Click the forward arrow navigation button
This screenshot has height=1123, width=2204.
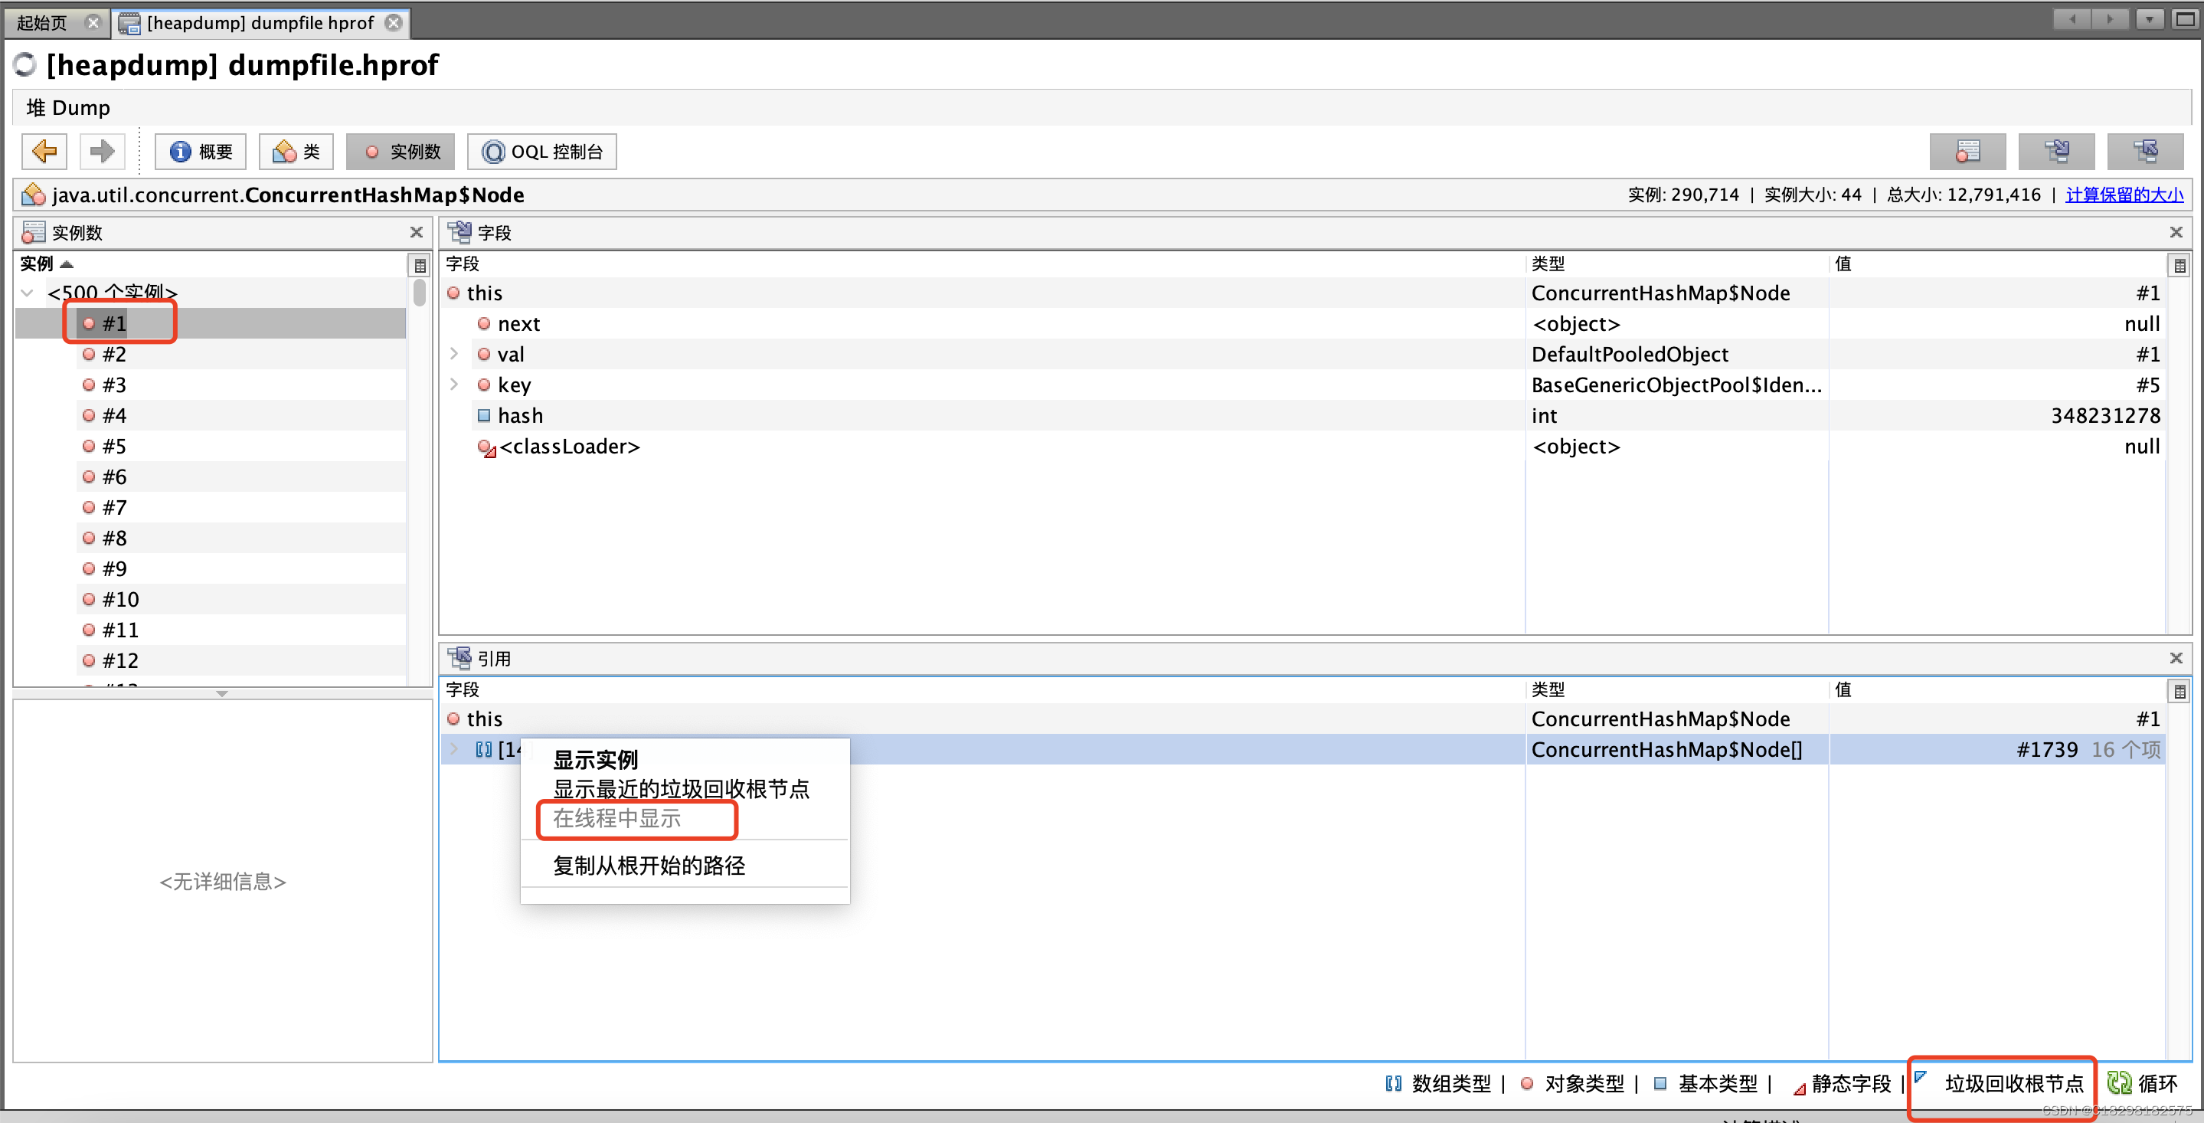(x=102, y=152)
